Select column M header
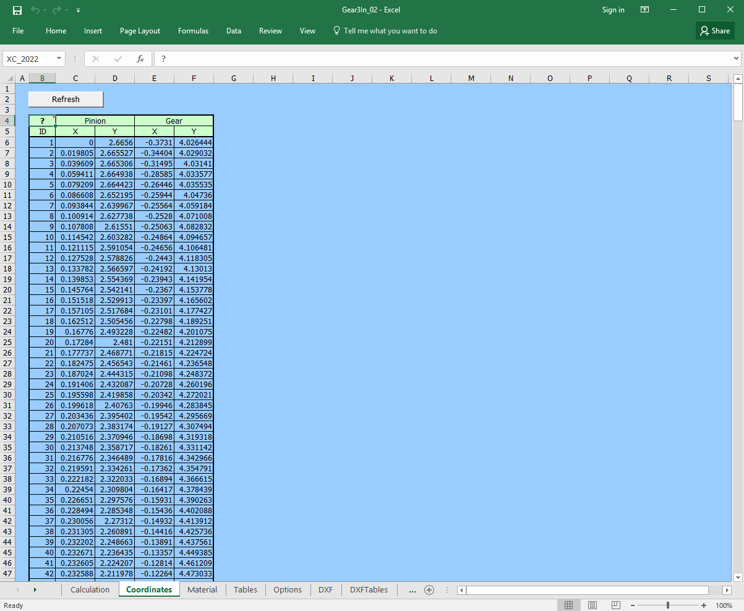Image resolution: width=744 pixels, height=611 pixels. pyautogui.click(x=471, y=79)
